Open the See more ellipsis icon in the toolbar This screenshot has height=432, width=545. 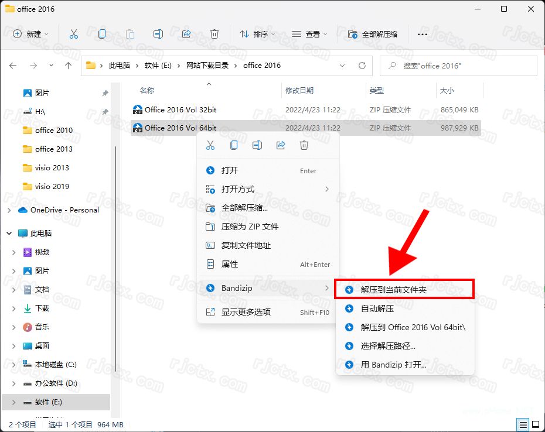[422, 34]
